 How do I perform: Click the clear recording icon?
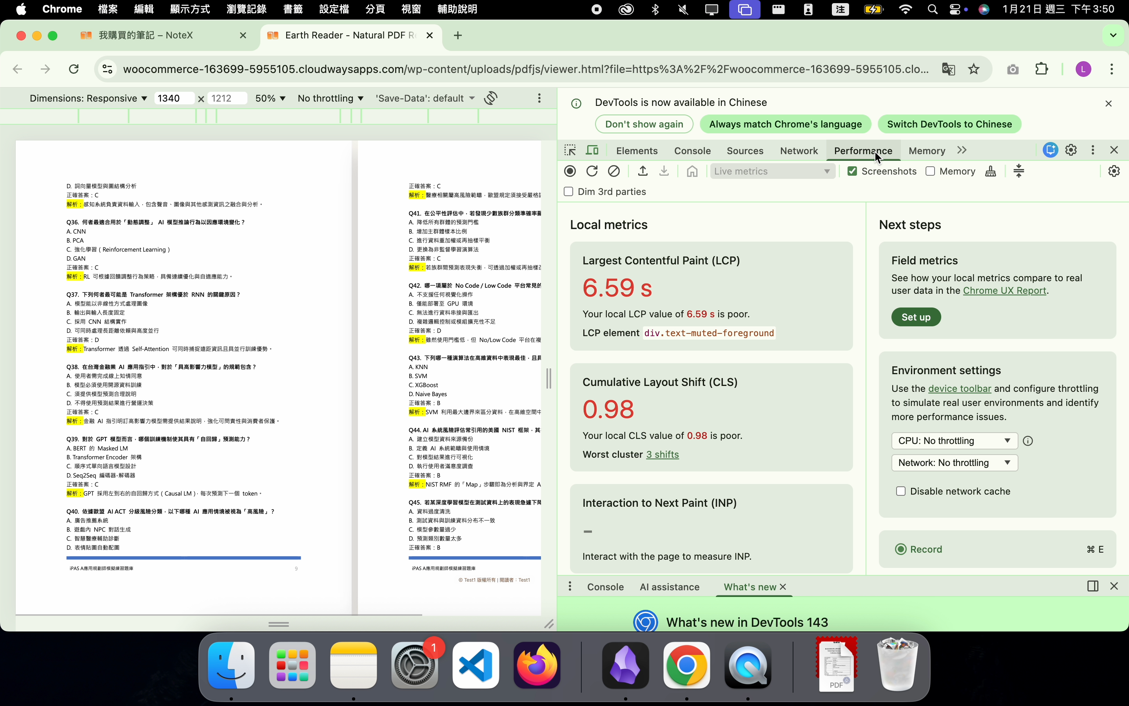(614, 171)
